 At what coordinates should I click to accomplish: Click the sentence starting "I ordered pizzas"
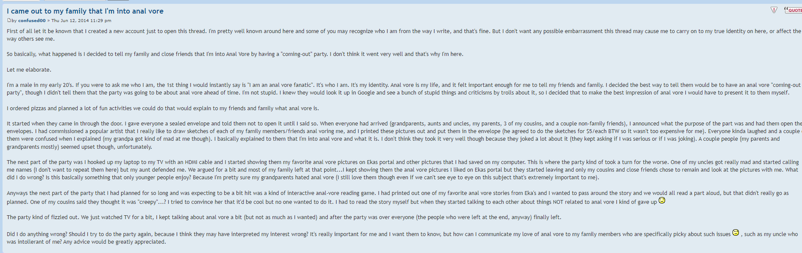point(163,108)
